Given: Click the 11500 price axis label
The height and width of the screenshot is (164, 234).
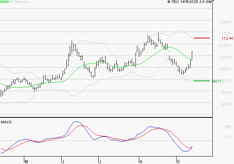Looking at the screenshot, I should pos(225,34).
